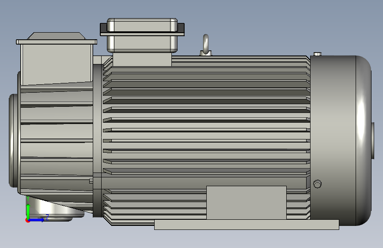
Task: Select the small screw atop the fan cover
Action: tap(317, 54)
